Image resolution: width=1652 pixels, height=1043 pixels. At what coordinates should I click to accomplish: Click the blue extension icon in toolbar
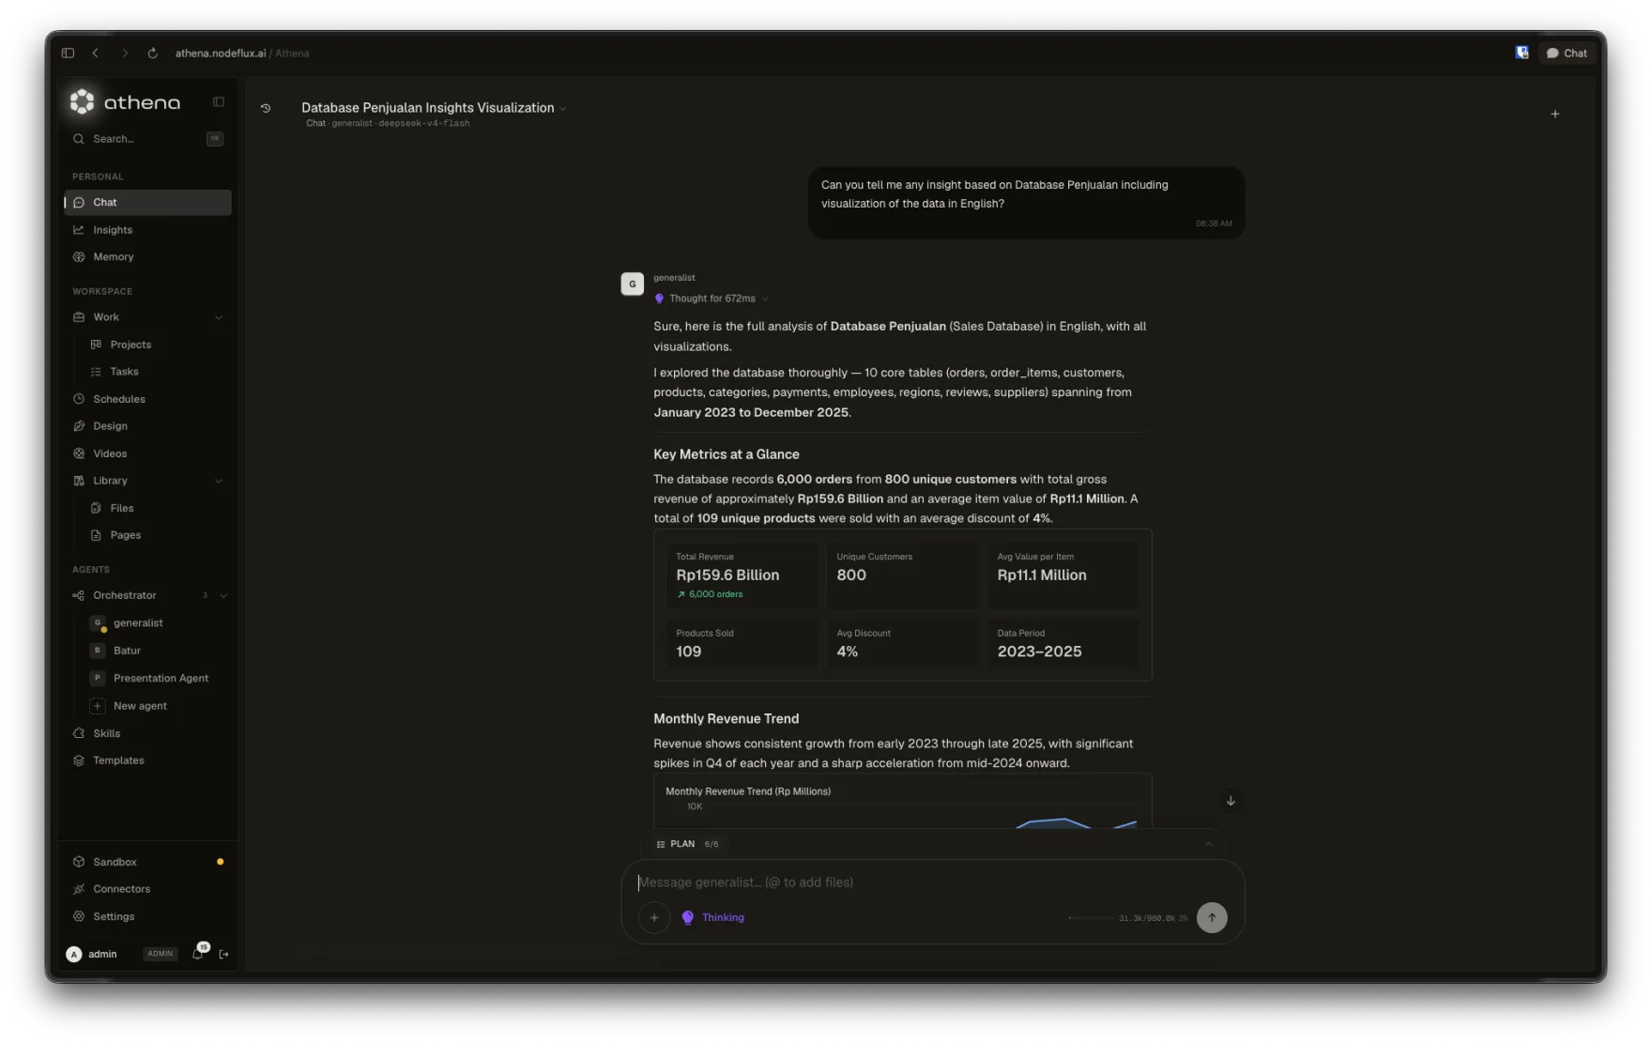pos(1522,53)
